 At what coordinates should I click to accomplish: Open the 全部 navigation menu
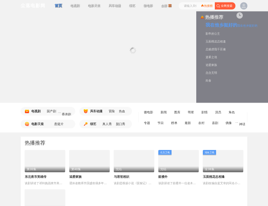[x=166, y=6]
